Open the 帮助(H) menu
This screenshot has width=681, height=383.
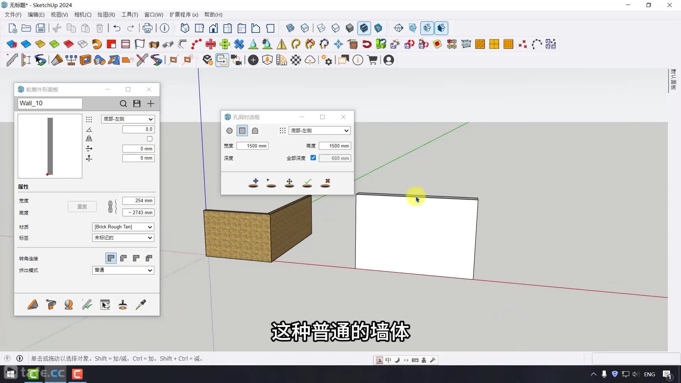coord(213,15)
